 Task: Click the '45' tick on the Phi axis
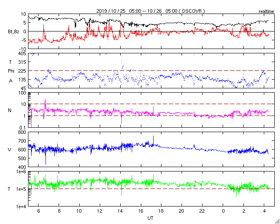click(x=23, y=88)
